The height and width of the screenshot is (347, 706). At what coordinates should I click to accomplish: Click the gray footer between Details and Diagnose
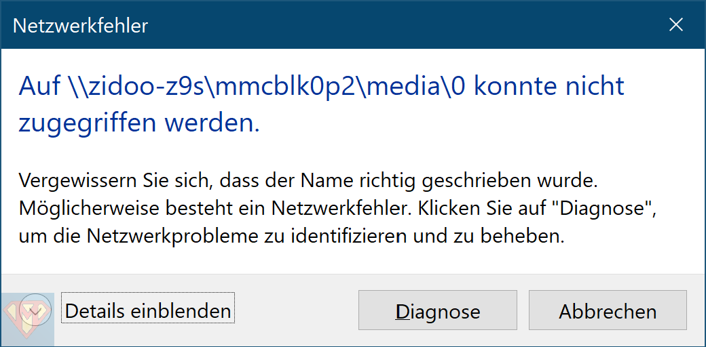(296, 310)
